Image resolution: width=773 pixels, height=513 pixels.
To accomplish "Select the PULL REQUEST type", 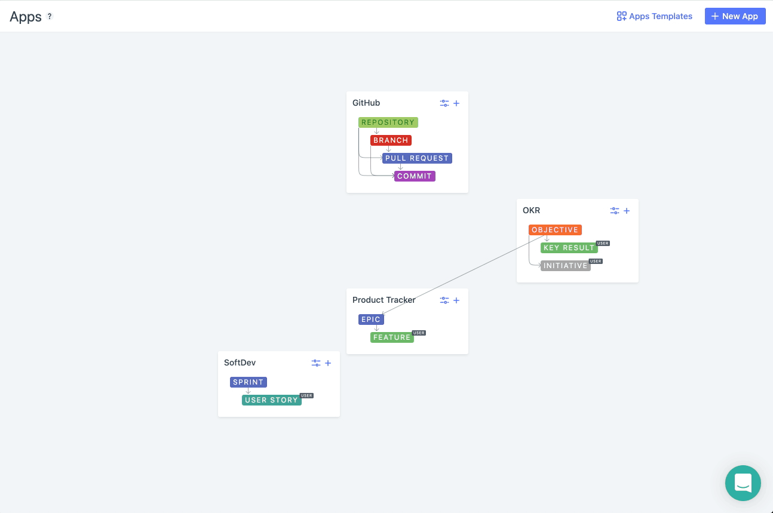I will coord(417,158).
